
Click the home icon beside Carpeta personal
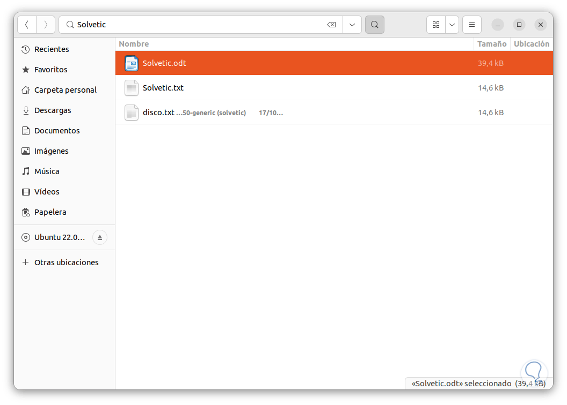[26, 90]
